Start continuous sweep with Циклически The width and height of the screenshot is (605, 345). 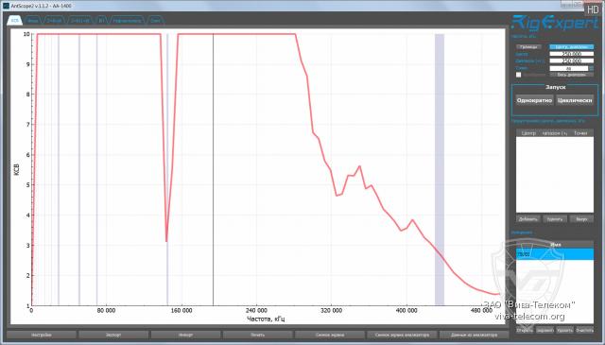[x=575, y=100]
